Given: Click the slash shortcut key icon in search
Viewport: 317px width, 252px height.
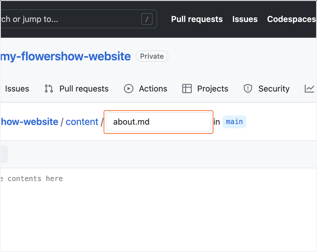Looking at the screenshot, I should 147,19.
